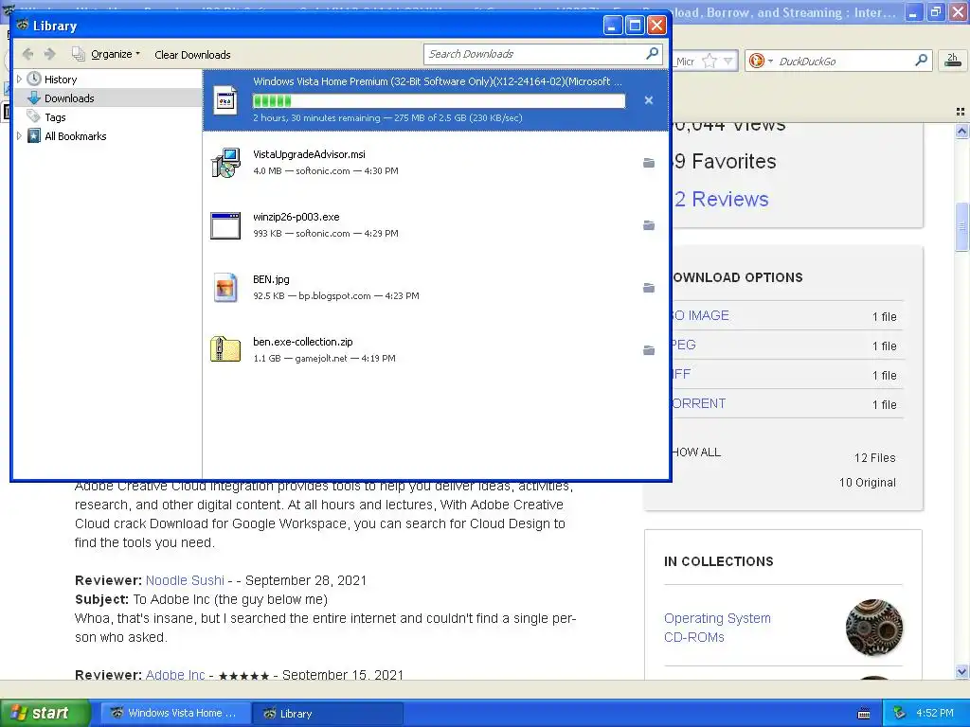Cancel the Windows Vista Home Premium download

(648, 100)
